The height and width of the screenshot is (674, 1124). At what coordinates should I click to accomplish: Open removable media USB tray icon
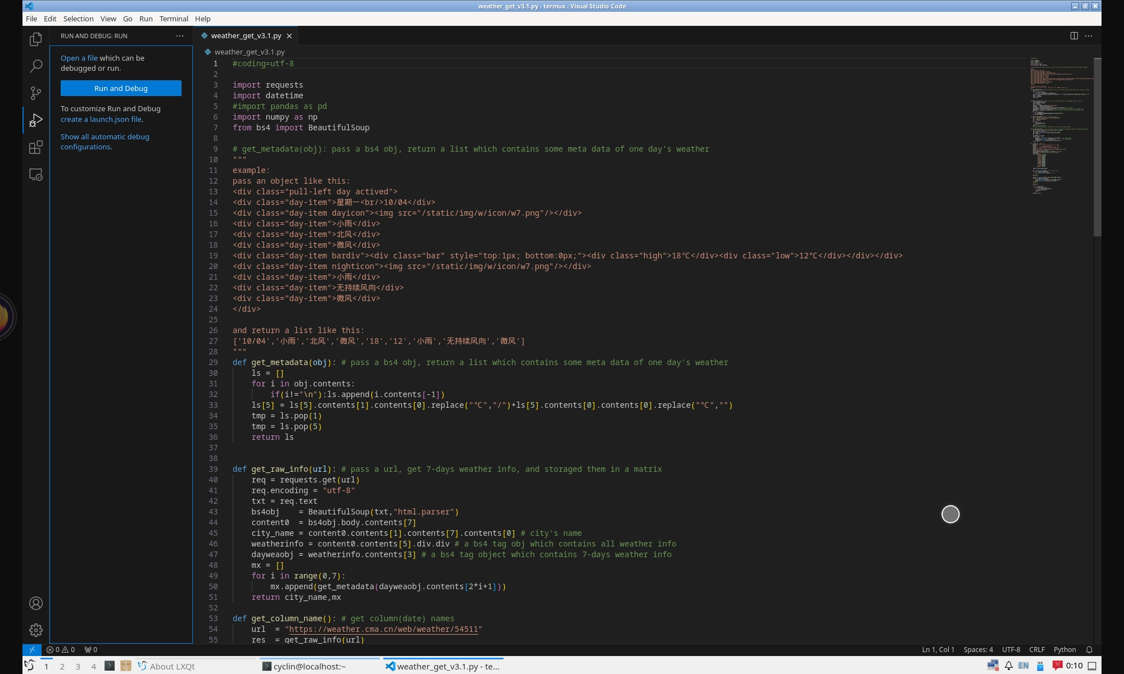point(1040,666)
